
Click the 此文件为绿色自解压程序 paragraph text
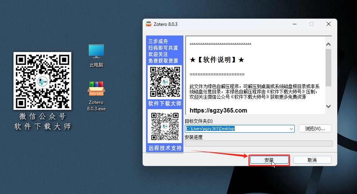(x=255, y=92)
